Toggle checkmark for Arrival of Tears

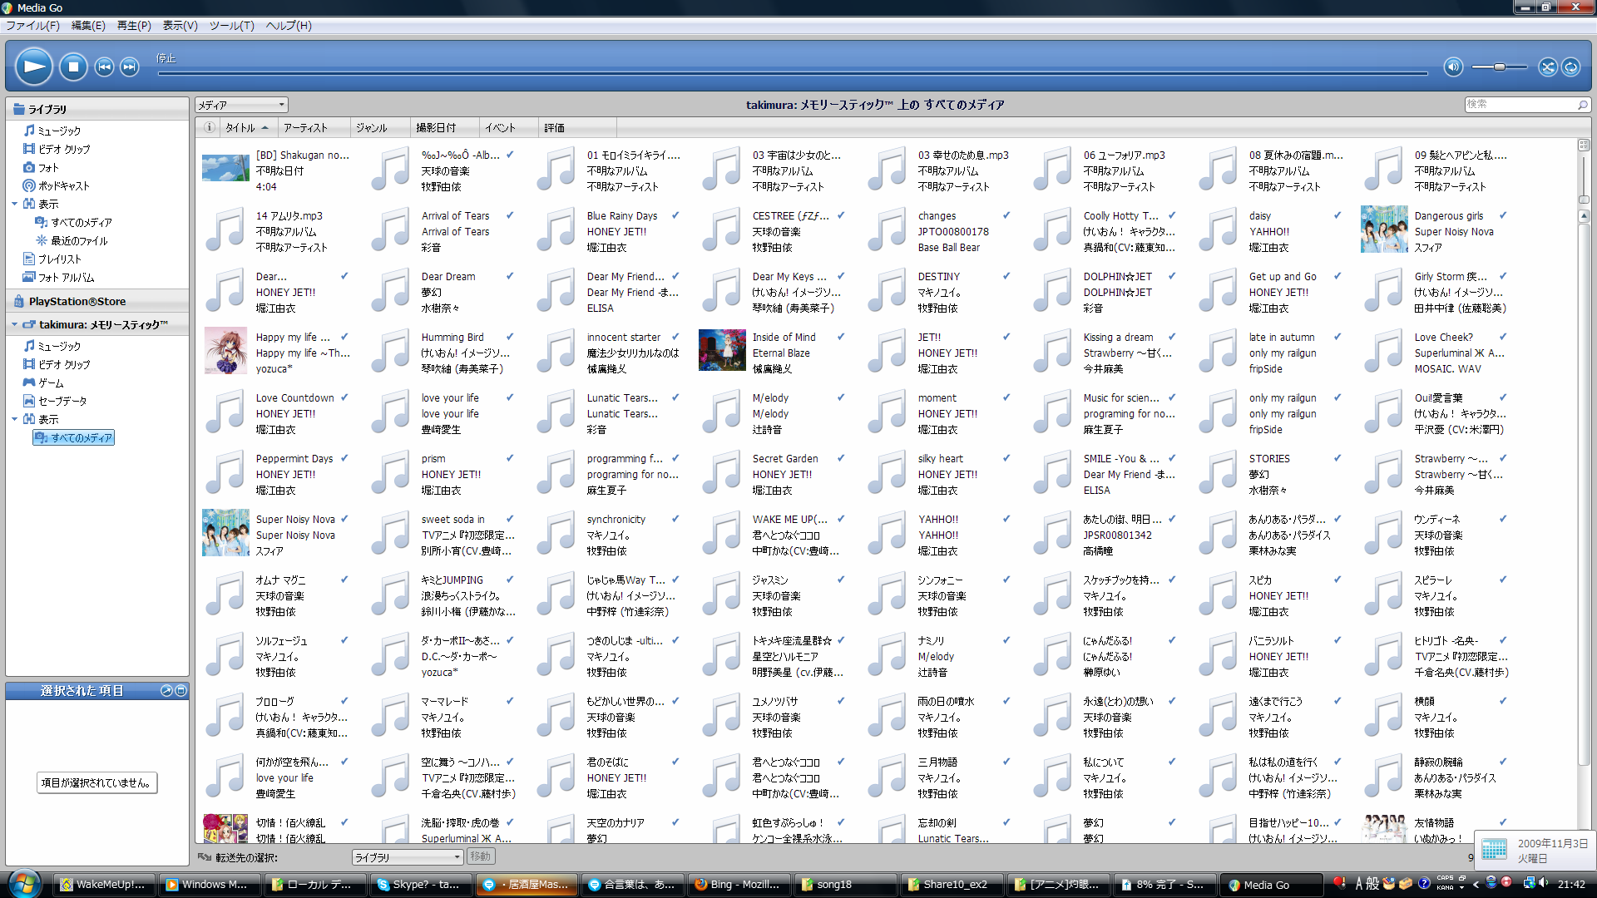tap(510, 215)
